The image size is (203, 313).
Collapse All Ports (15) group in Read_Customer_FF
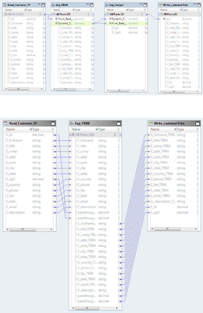click(6, 14)
